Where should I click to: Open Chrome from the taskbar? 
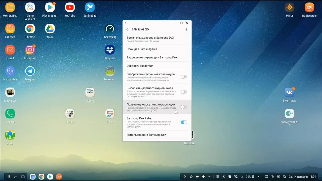click(42, 177)
